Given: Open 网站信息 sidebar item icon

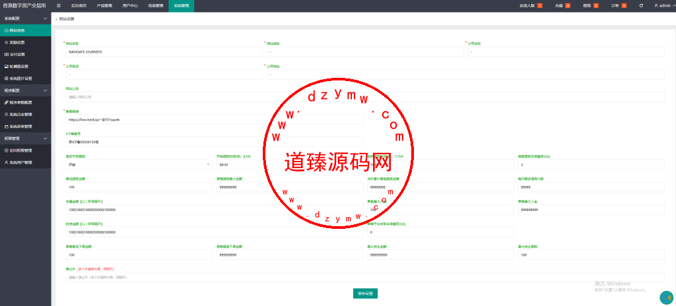Looking at the screenshot, I should click(7, 30).
